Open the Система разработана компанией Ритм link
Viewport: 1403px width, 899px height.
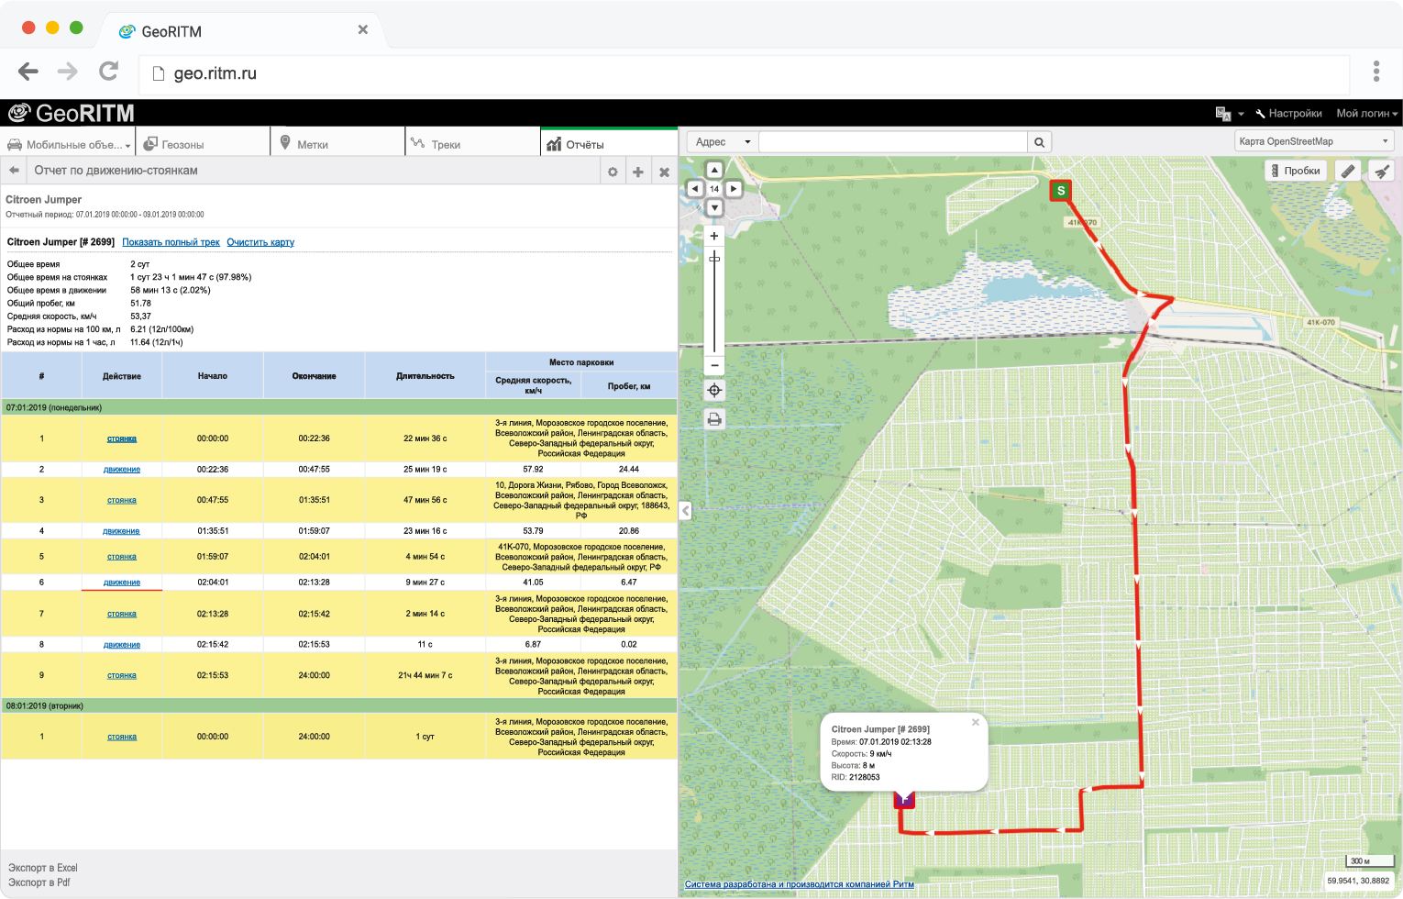click(x=800, y=884)
